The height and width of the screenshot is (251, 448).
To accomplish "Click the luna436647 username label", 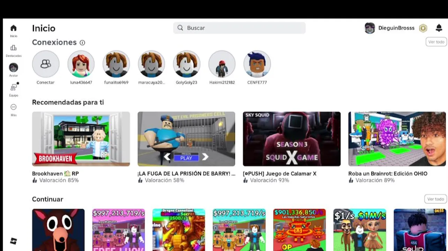I will tap(81, 83).
